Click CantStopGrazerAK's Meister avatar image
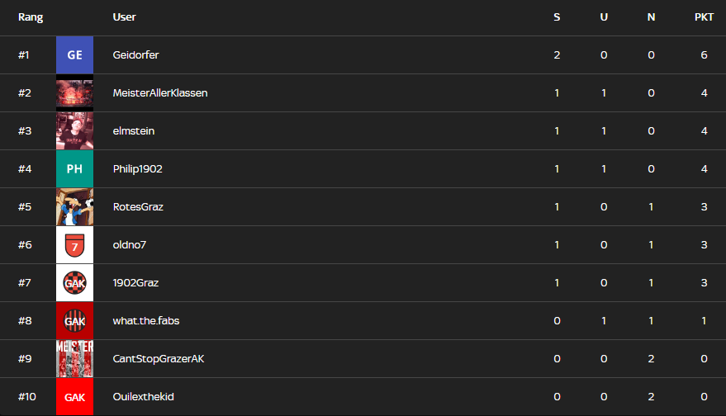726x416 pixels. coord(74,358)
